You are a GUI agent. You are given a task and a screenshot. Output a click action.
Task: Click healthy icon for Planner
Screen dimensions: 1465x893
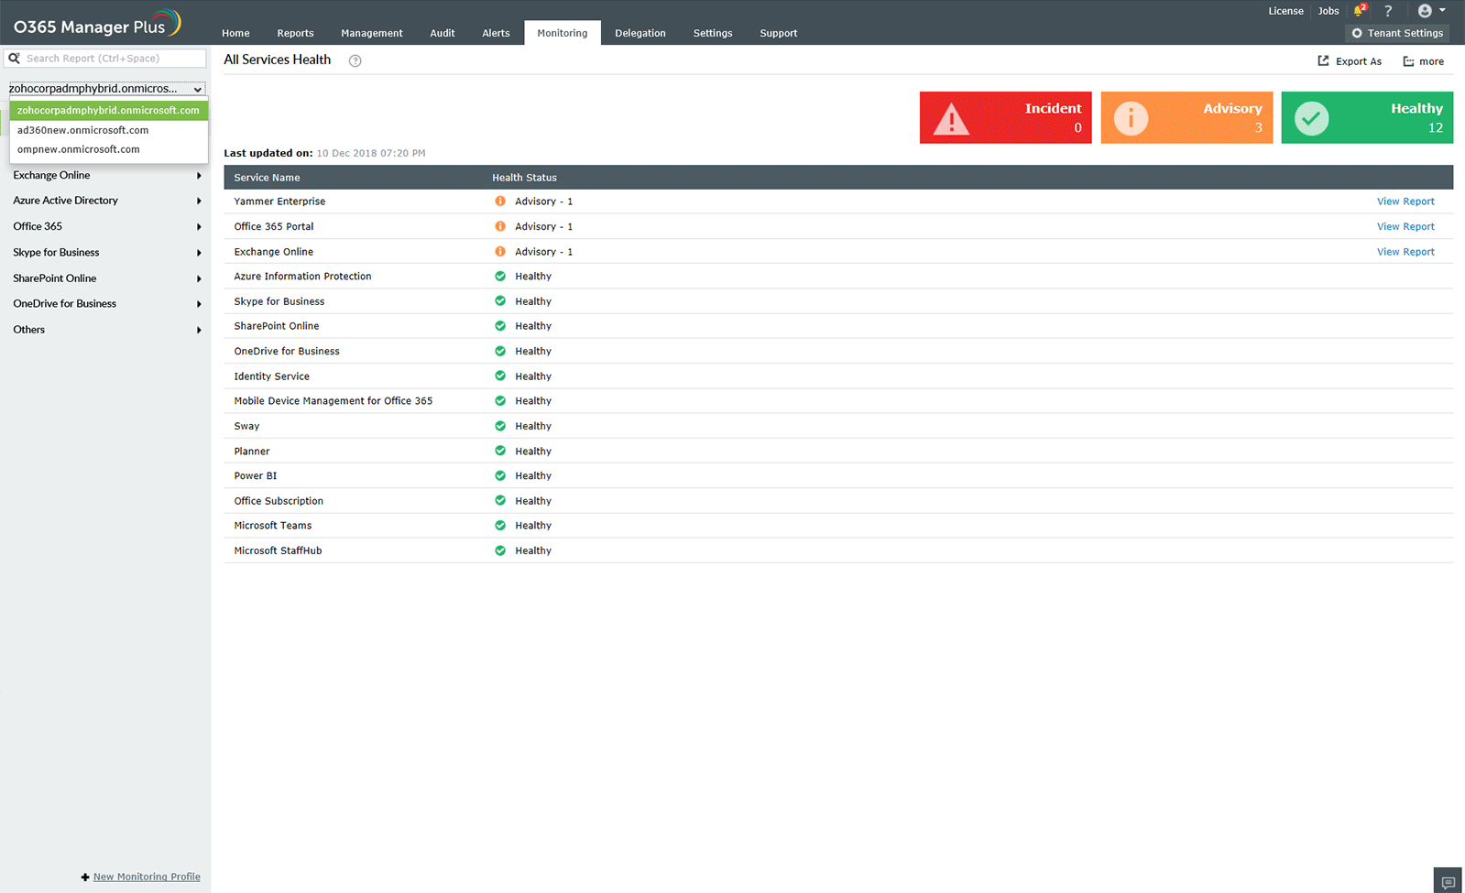click(x=500, y=451)
